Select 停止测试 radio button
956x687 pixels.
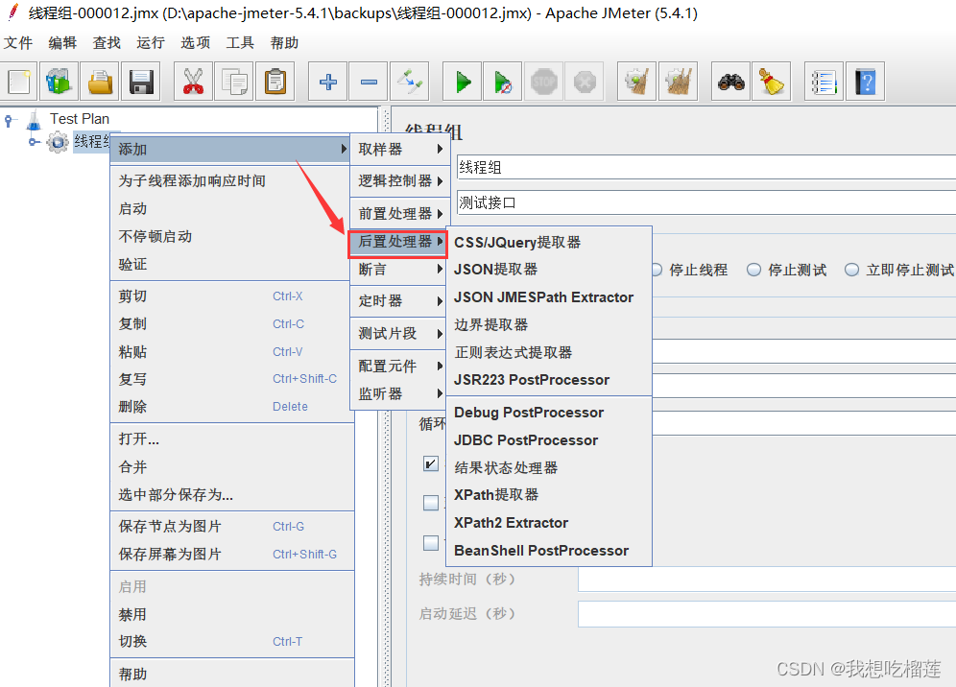(x=754, y=270)
